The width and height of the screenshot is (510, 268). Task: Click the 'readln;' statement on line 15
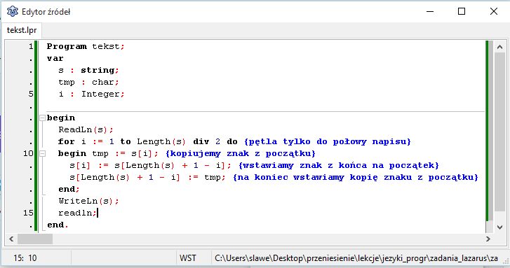coord(77,213)
